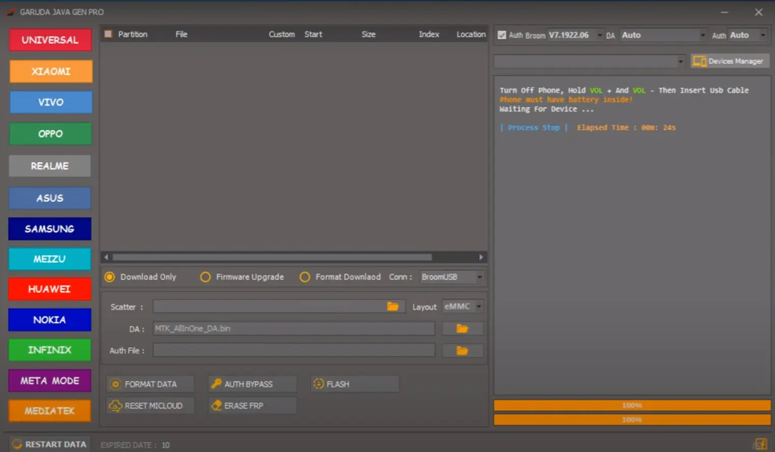This screenshot has height=452, width=775.
Task: Browse for Auth File folder icon
Action: coord(462,351)
